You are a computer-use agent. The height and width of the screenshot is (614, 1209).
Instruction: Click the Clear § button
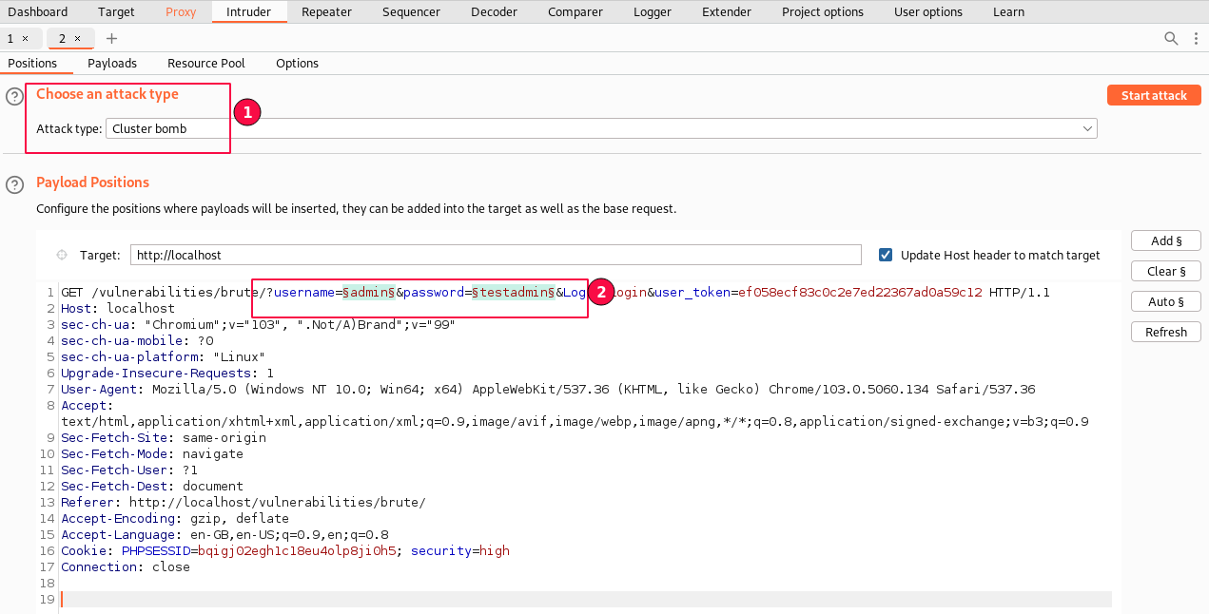point(1165,271)
